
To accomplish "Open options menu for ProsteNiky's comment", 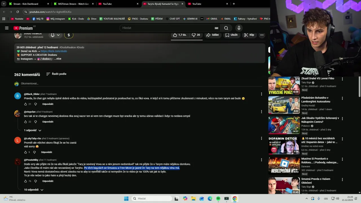I will click(x=261, y=160).
